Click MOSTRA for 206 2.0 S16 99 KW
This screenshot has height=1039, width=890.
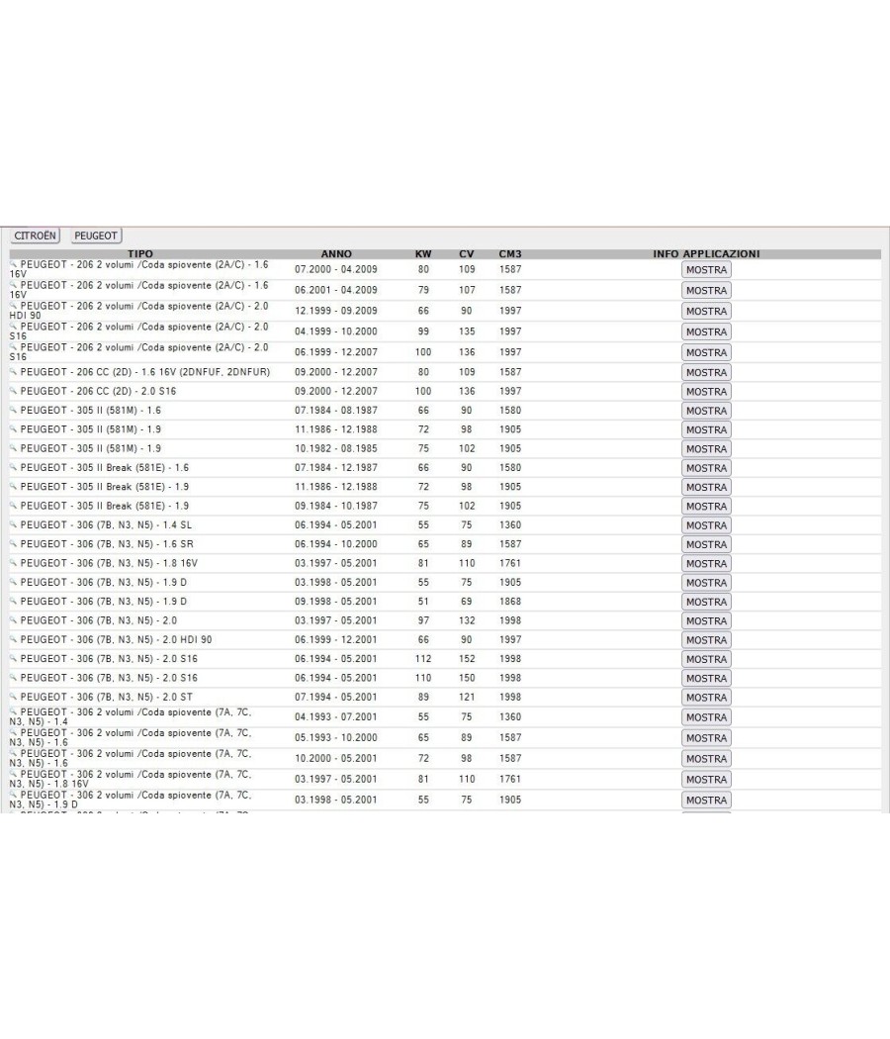[706, 331]
